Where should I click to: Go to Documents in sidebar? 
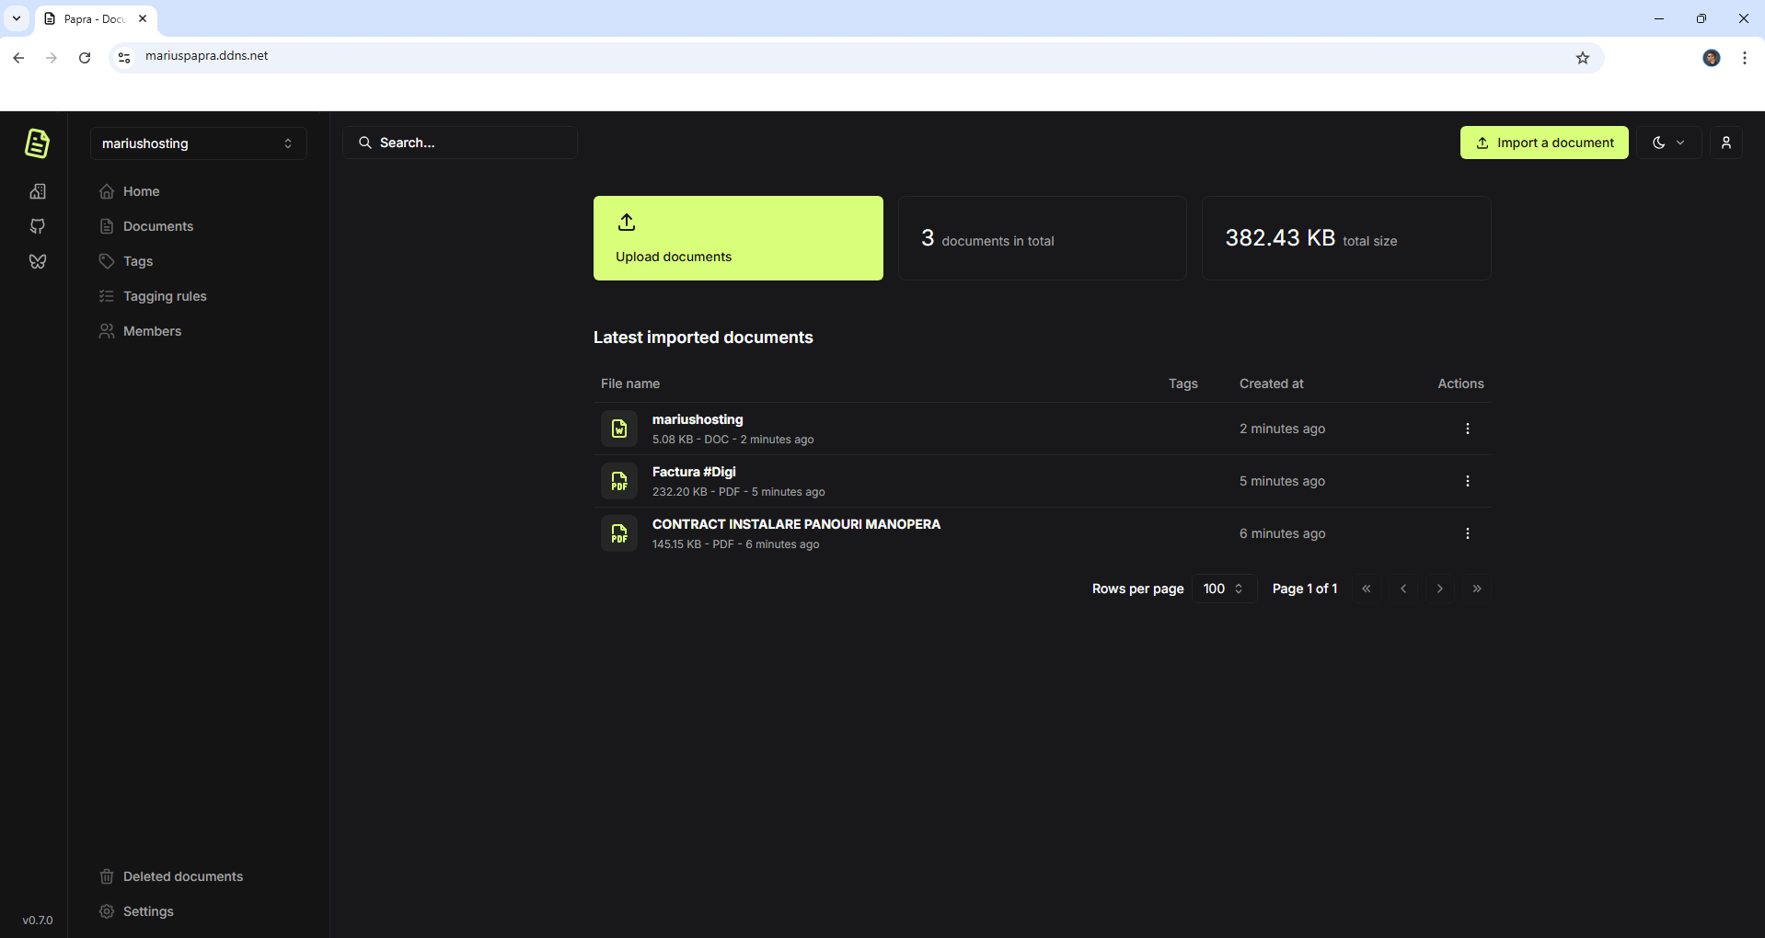tap(157, 226)
